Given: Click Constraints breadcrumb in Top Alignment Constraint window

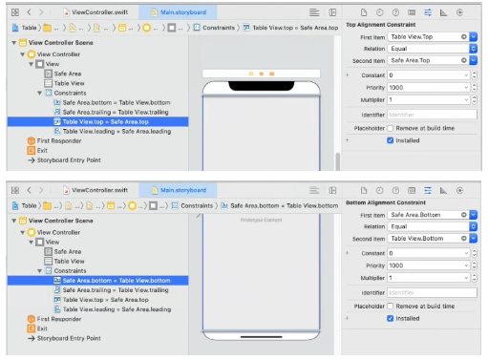Looking at the screenshot, I should [215, 28].
